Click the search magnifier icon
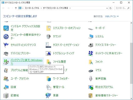 (128, 8)
